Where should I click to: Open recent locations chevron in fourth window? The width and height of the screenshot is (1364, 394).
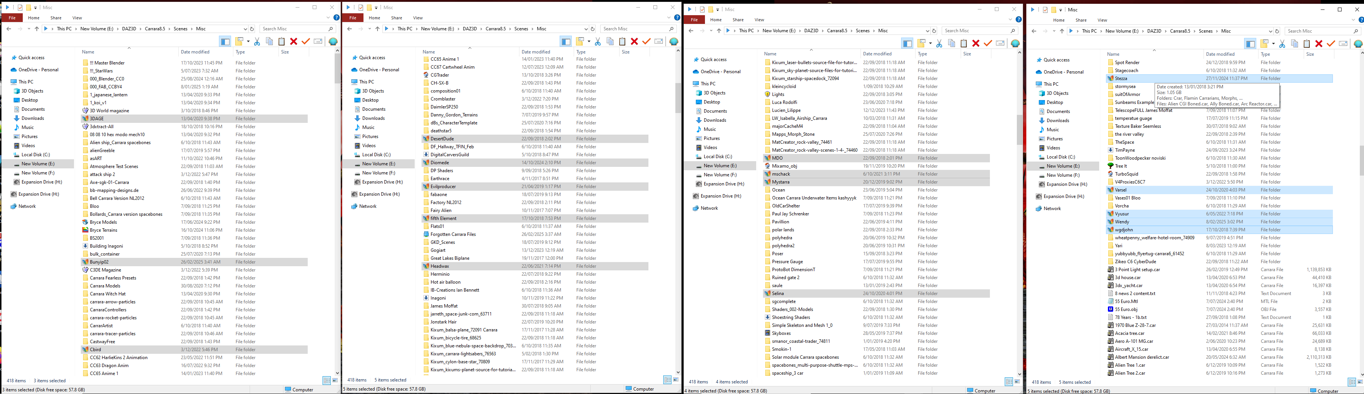point(1055,31)
